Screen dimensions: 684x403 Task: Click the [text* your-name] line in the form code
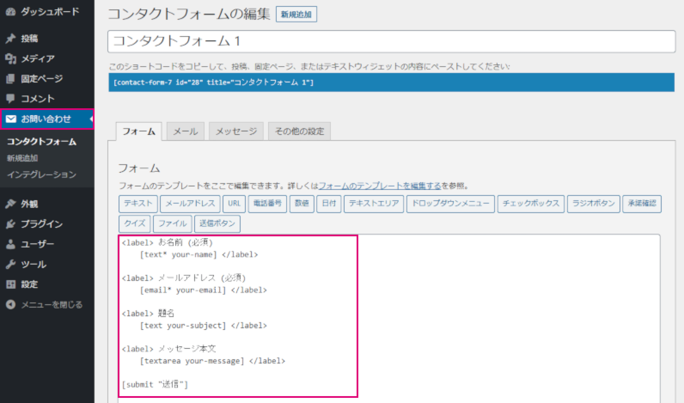(199, 255)
